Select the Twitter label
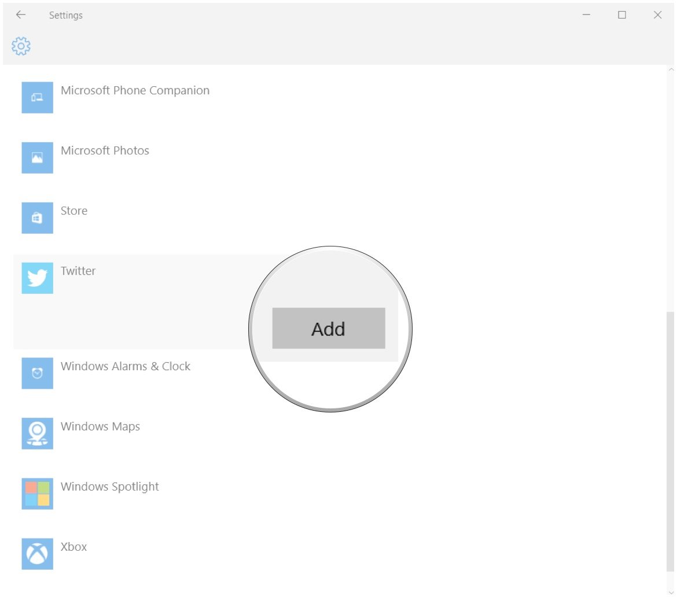677x597 pixels. click(78, 271)
